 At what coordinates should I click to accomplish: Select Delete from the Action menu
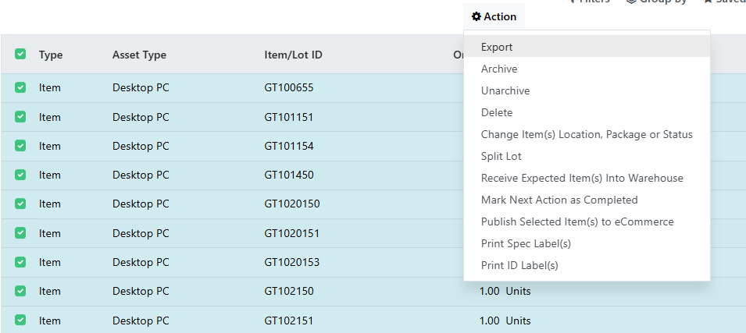tap(497, 112)
